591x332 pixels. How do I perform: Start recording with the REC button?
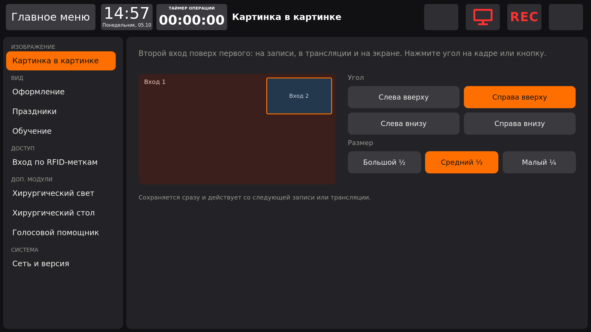click(524, 17)
